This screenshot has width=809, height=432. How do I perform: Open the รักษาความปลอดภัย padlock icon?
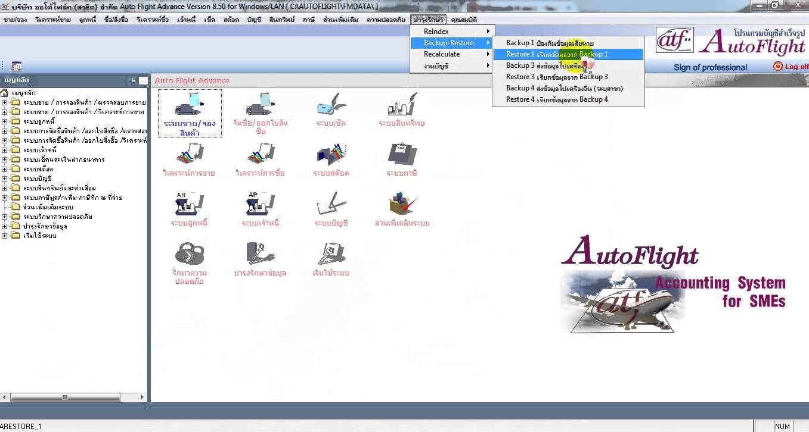[190, 253]
